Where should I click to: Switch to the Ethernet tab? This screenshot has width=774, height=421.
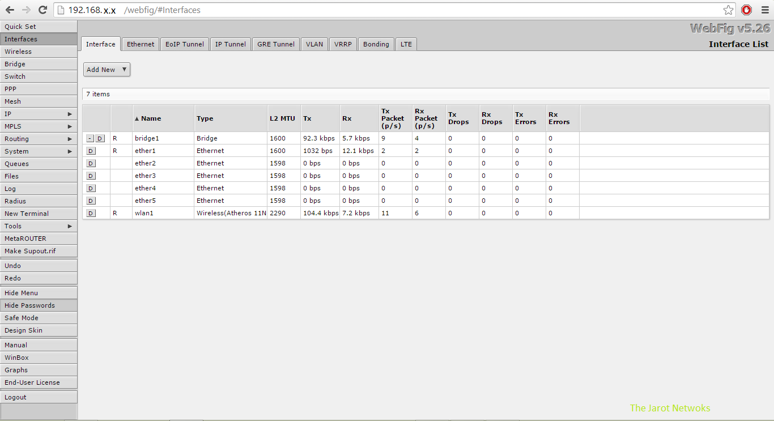(140, 44)
